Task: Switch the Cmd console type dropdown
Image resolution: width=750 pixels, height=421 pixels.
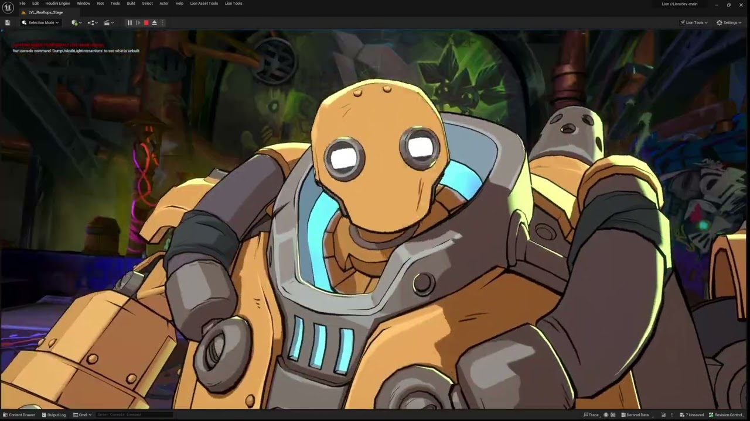Action: tap(82, 415)
